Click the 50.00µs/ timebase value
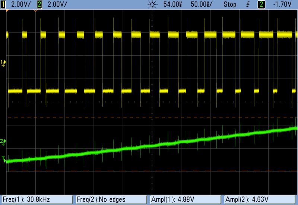 (202, 4)
